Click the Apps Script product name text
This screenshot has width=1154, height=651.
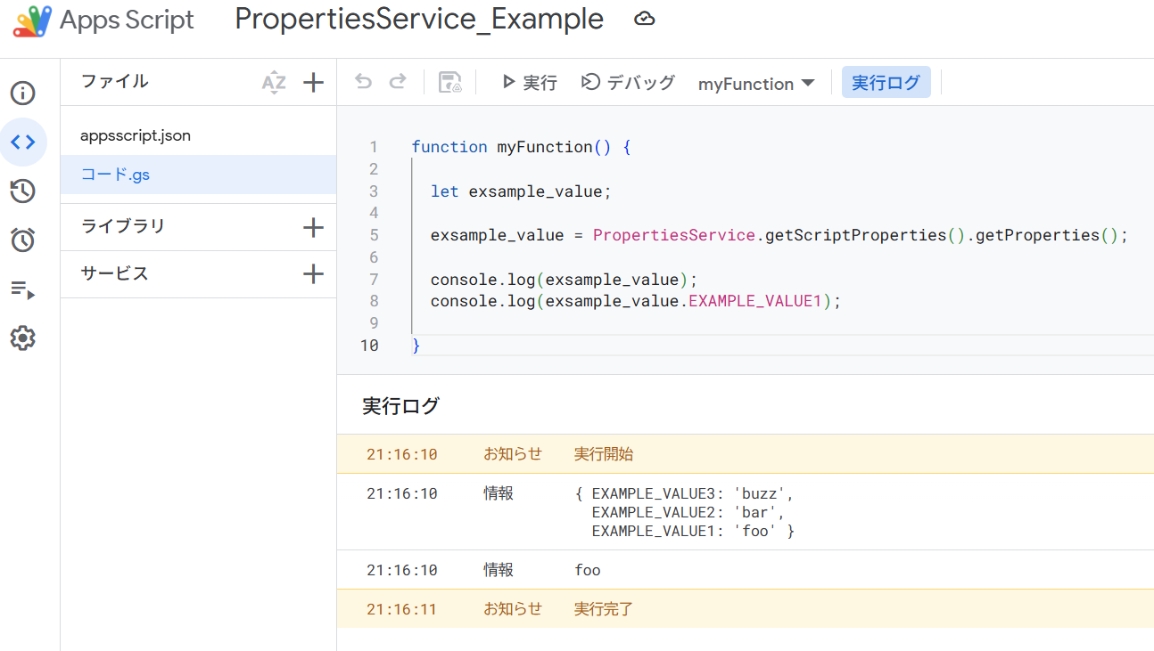tap(127, 20)
